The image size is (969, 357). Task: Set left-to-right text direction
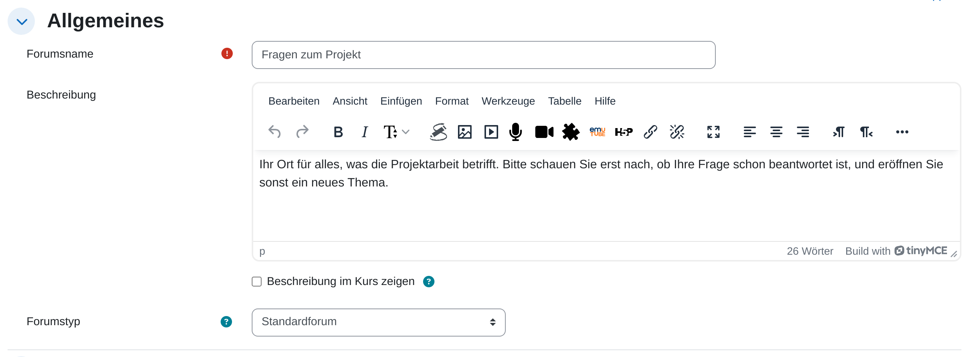point(839,132)
